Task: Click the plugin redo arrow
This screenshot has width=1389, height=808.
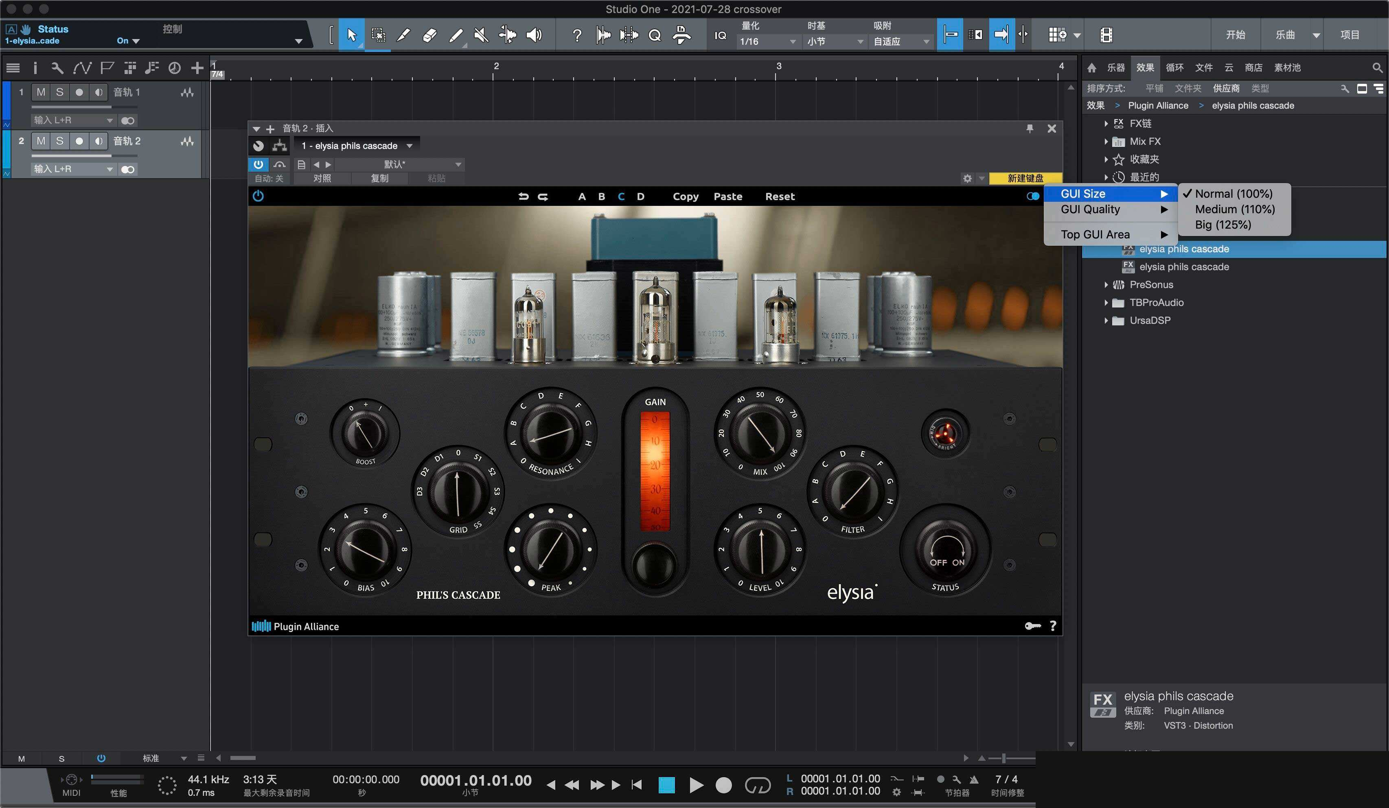Action: (543, 197)
